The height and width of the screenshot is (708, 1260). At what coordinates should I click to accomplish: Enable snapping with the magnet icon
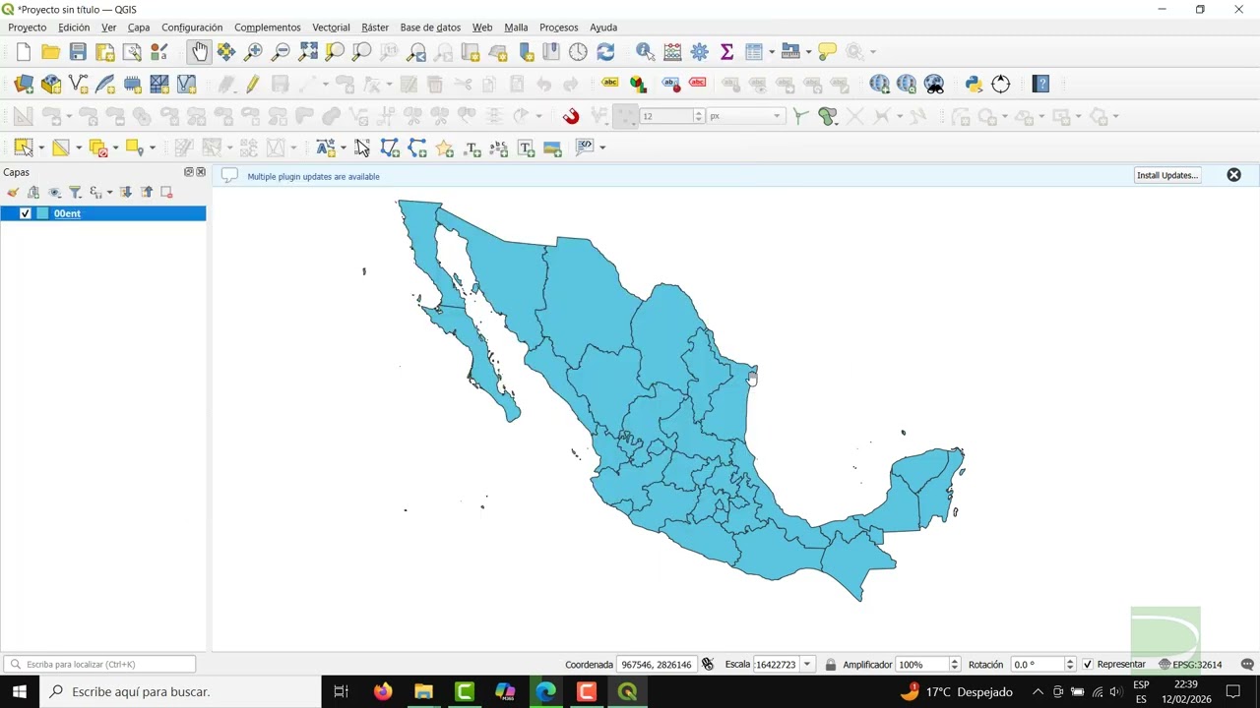click(x=571, y=117)
